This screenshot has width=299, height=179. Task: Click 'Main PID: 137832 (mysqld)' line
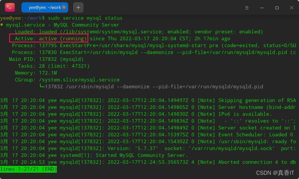pyautogui.click(x=46, y=59)
